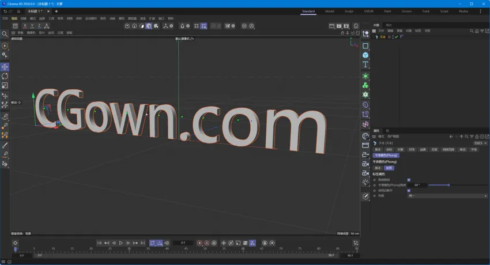Select the Rotate tool in left toolbar

click(x=5, y=76)
